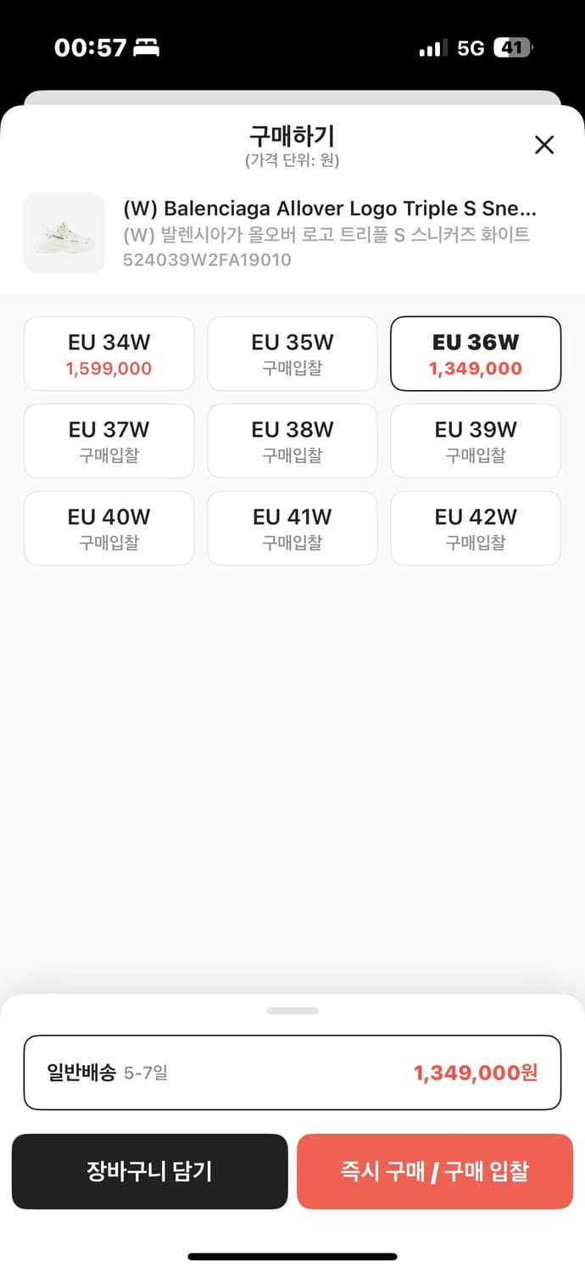This screenshot has height=1272, width=585.
Task: Tap 즉시 구매 / 구매 입찰 button
Action: coord(435,1171)
